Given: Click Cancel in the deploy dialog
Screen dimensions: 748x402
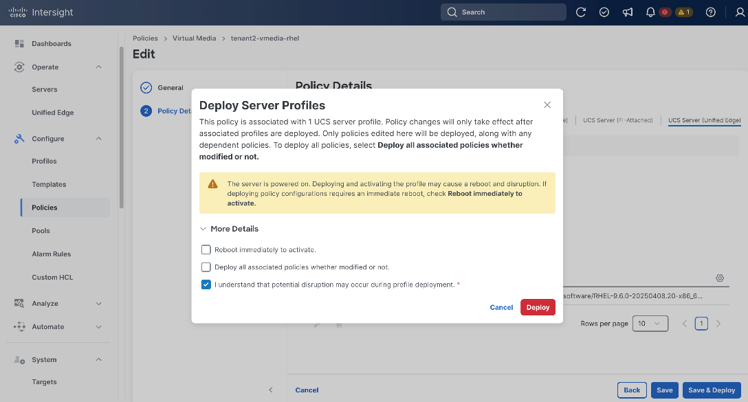Looking at the screenshot, I should 501,308.
